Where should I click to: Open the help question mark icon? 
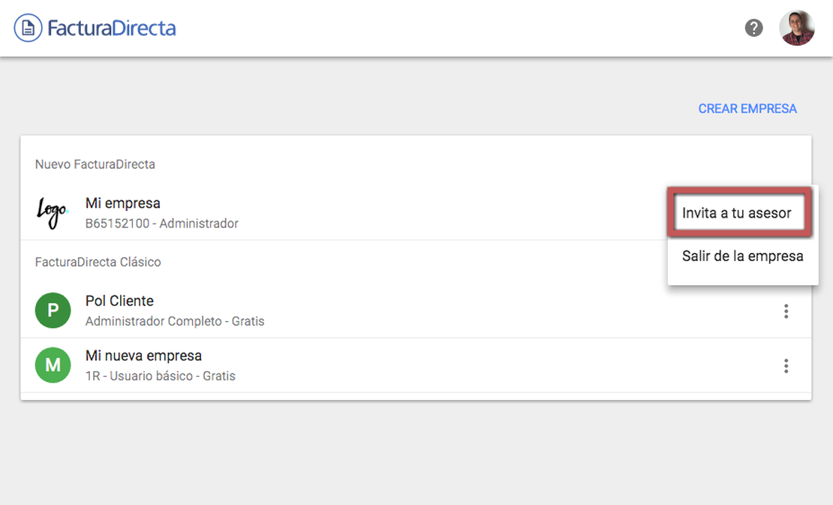(x=753, y=28)
